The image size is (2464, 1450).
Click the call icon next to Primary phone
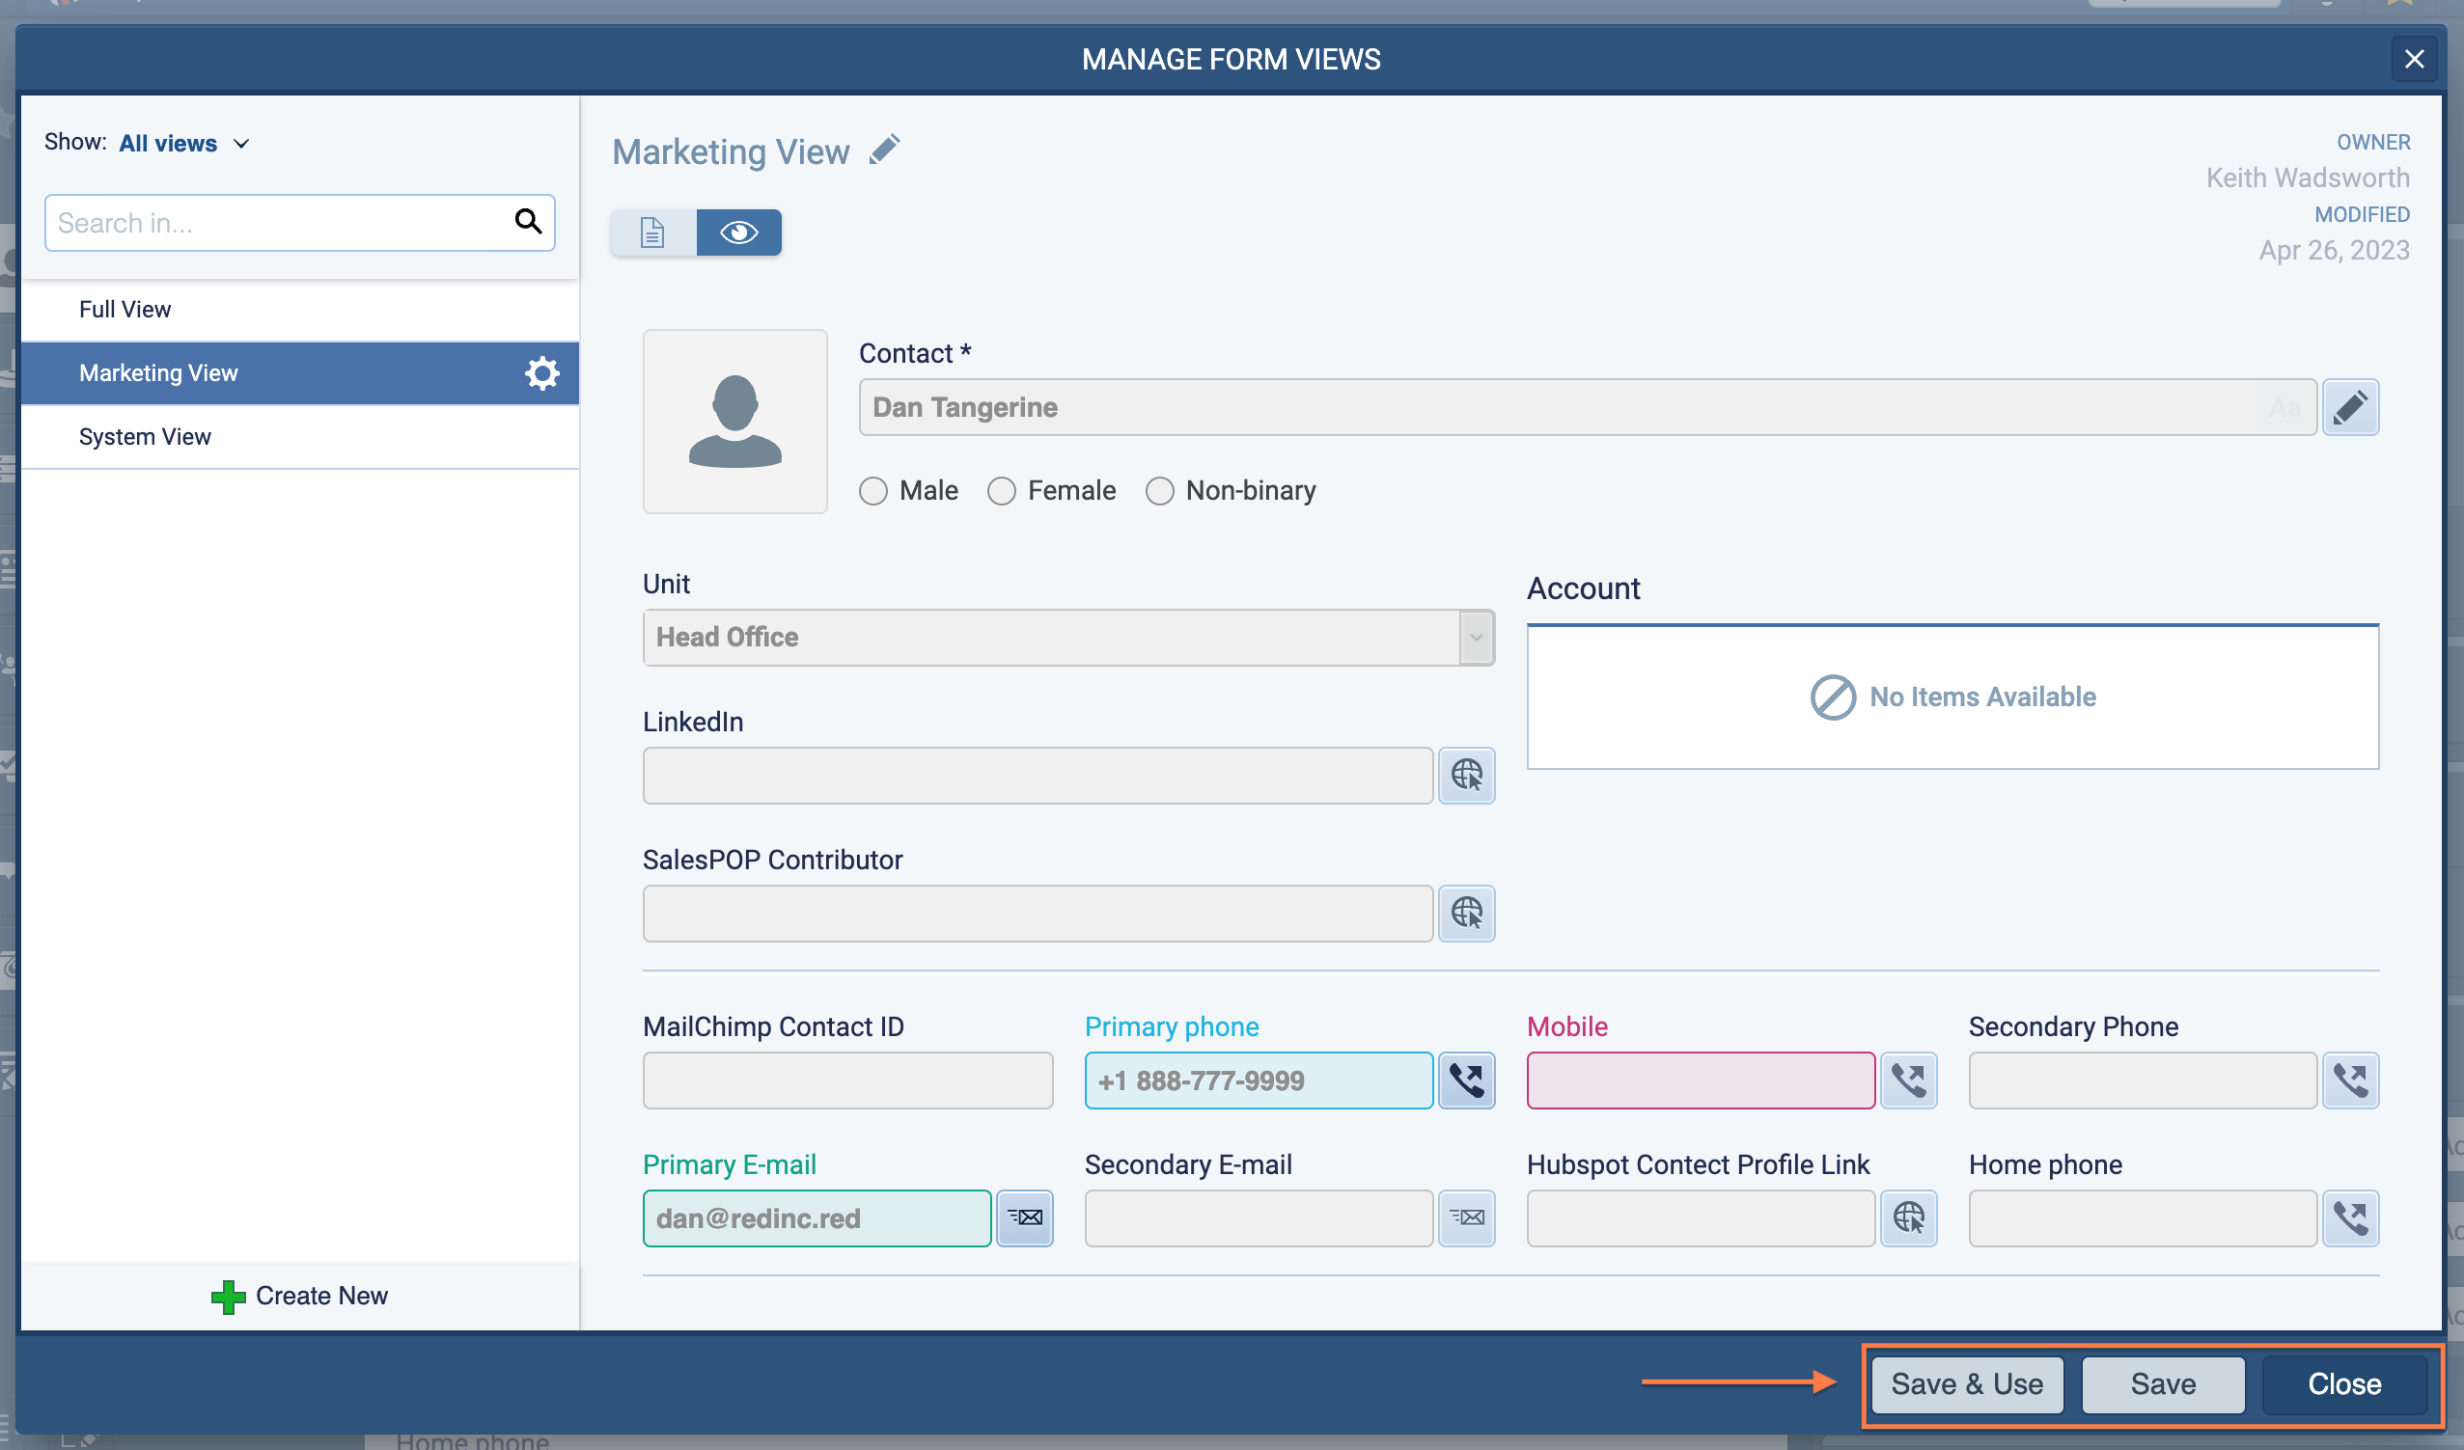tap(1467, 1081)
